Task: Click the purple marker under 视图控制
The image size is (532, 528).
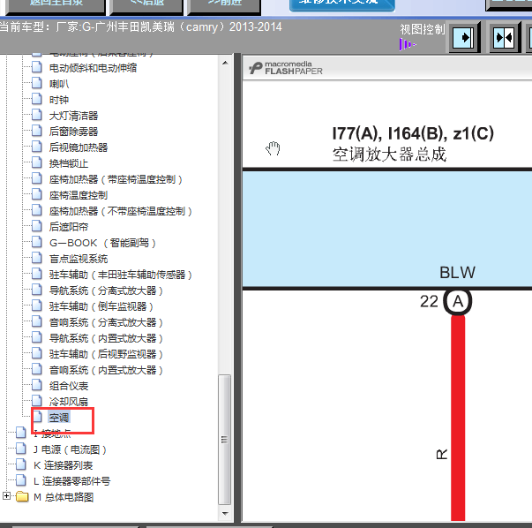Action: coord(407,44)
